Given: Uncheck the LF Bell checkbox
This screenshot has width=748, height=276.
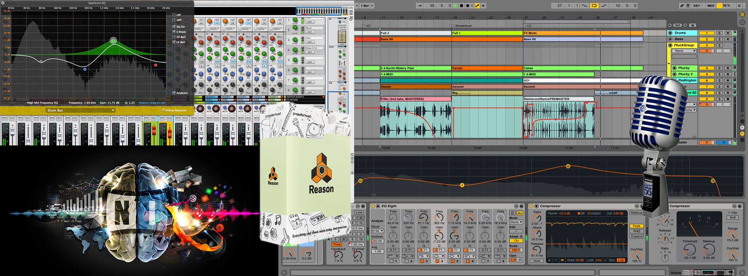Looking at the screenshot, I should pyautogui.click(x=174, y=42).
